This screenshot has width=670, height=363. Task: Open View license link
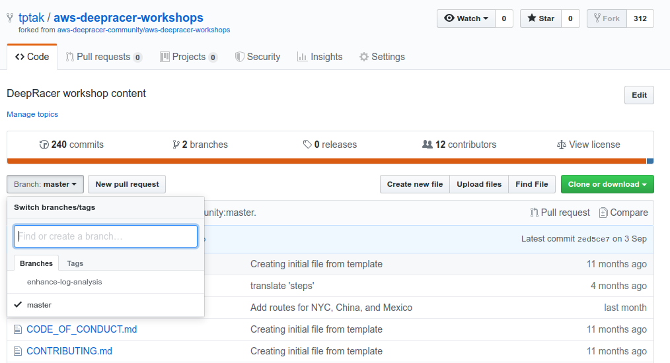(x=588, y=145)
